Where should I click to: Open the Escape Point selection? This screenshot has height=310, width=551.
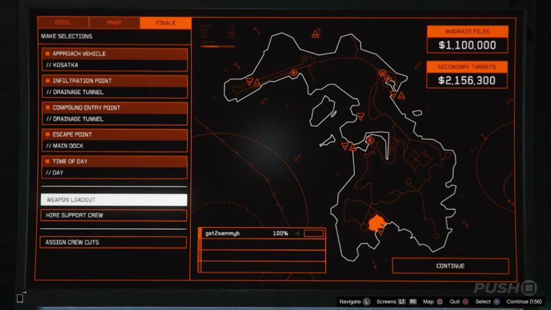coord(114,140)
